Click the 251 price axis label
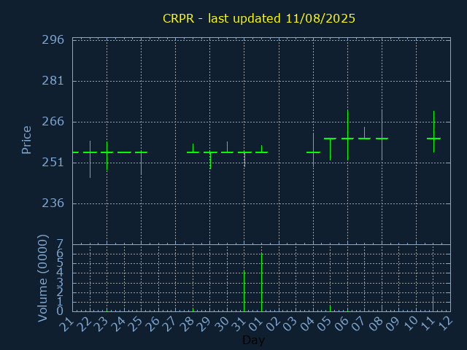467x350 pixels. coord(53,163)
